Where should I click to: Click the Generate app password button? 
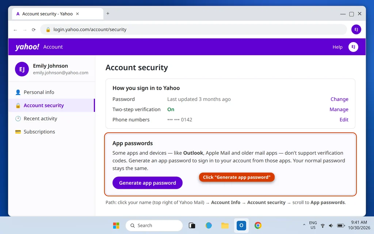148,183
